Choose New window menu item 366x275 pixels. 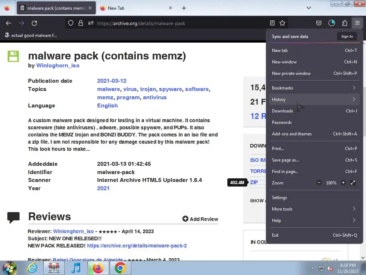tap(314, 62)
